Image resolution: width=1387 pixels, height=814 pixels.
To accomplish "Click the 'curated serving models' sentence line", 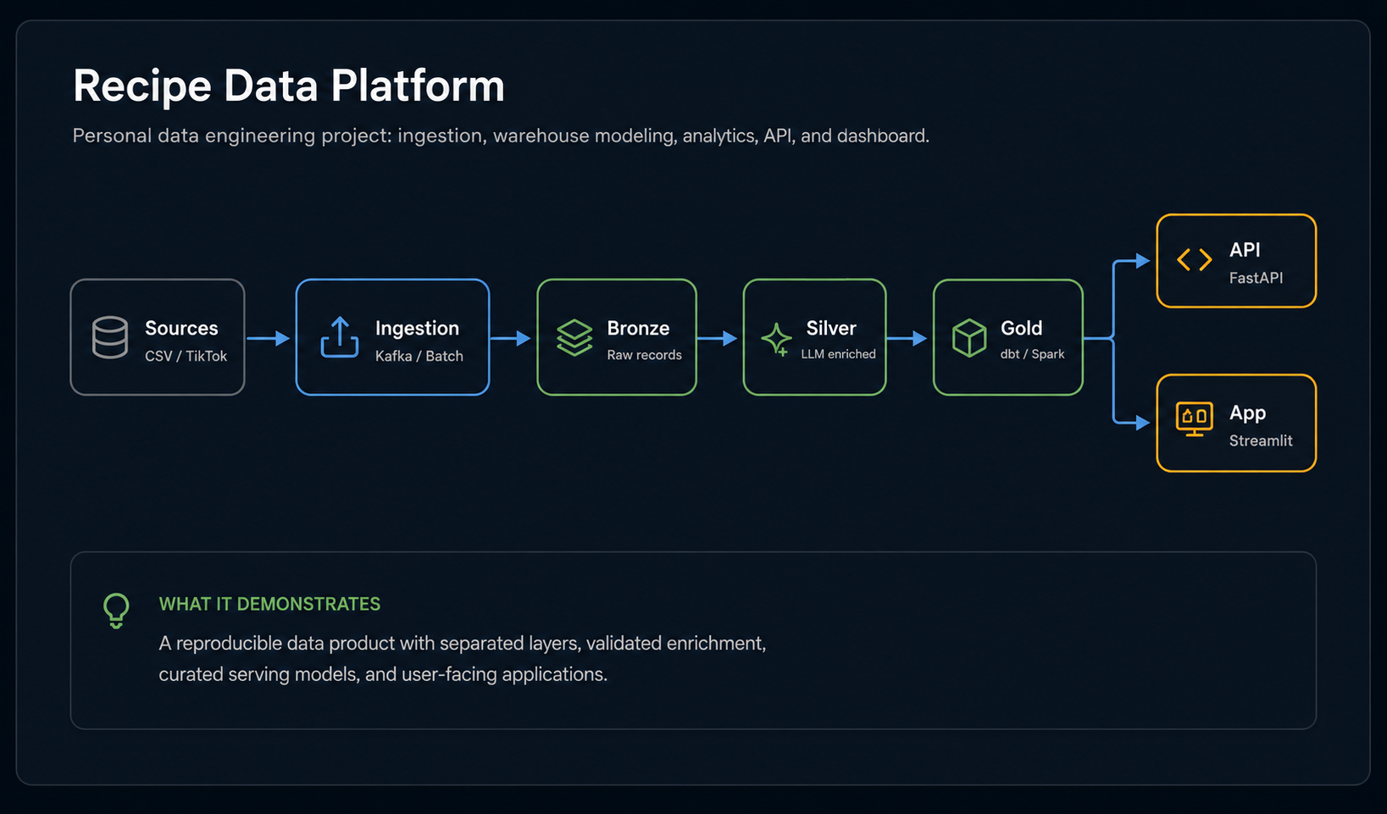I will tap(383, 675).
